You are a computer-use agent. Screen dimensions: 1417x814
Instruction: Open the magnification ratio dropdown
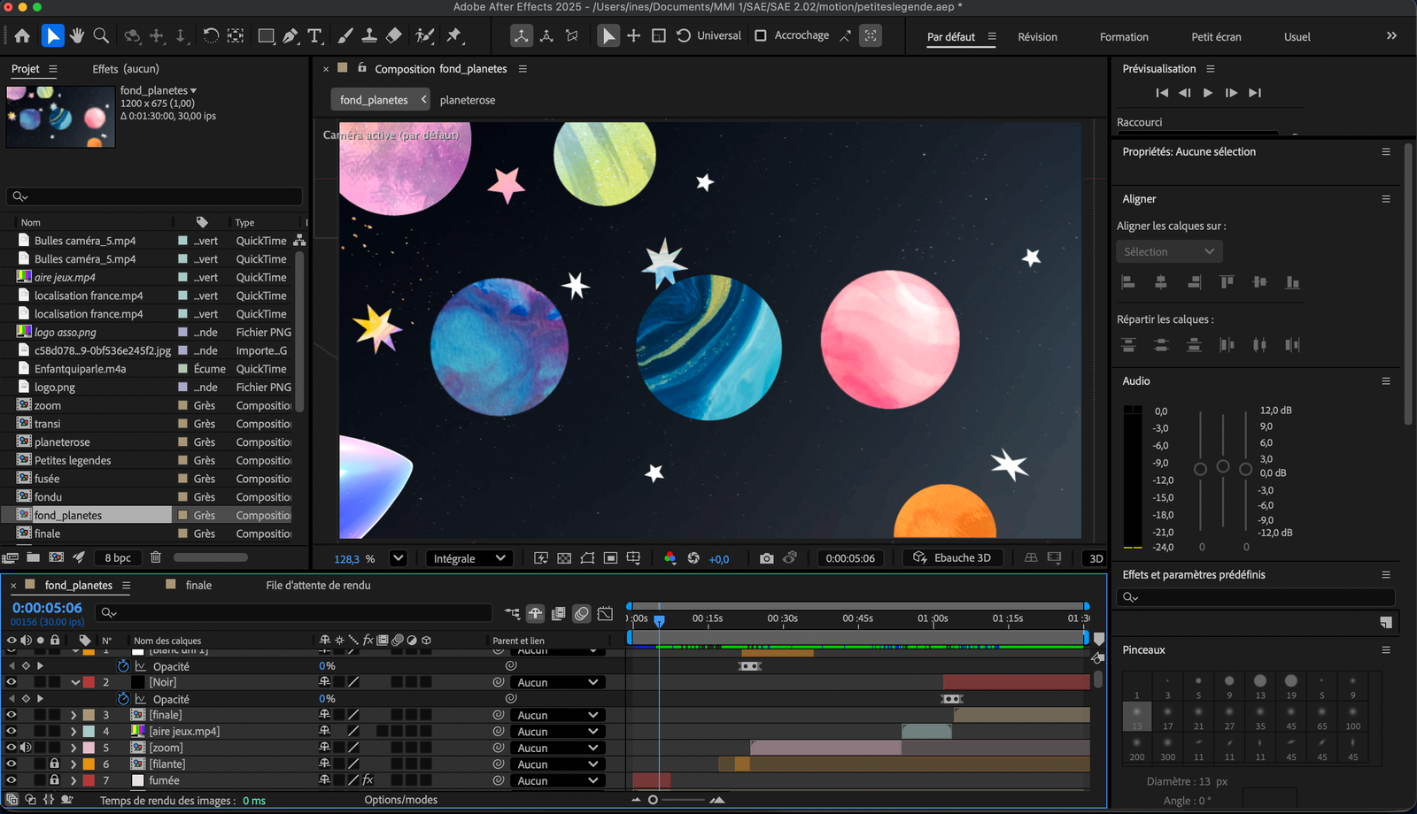point(398,558)
